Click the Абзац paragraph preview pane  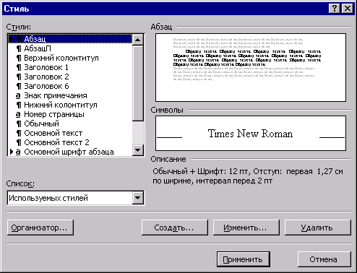251,67
